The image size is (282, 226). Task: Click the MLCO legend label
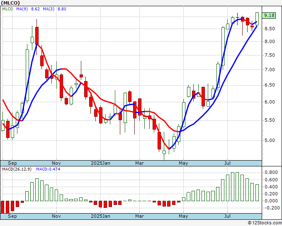(x=7, y=9)
